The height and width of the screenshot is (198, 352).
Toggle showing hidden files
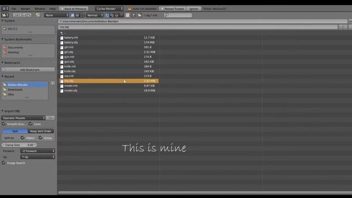coord(128,15)
